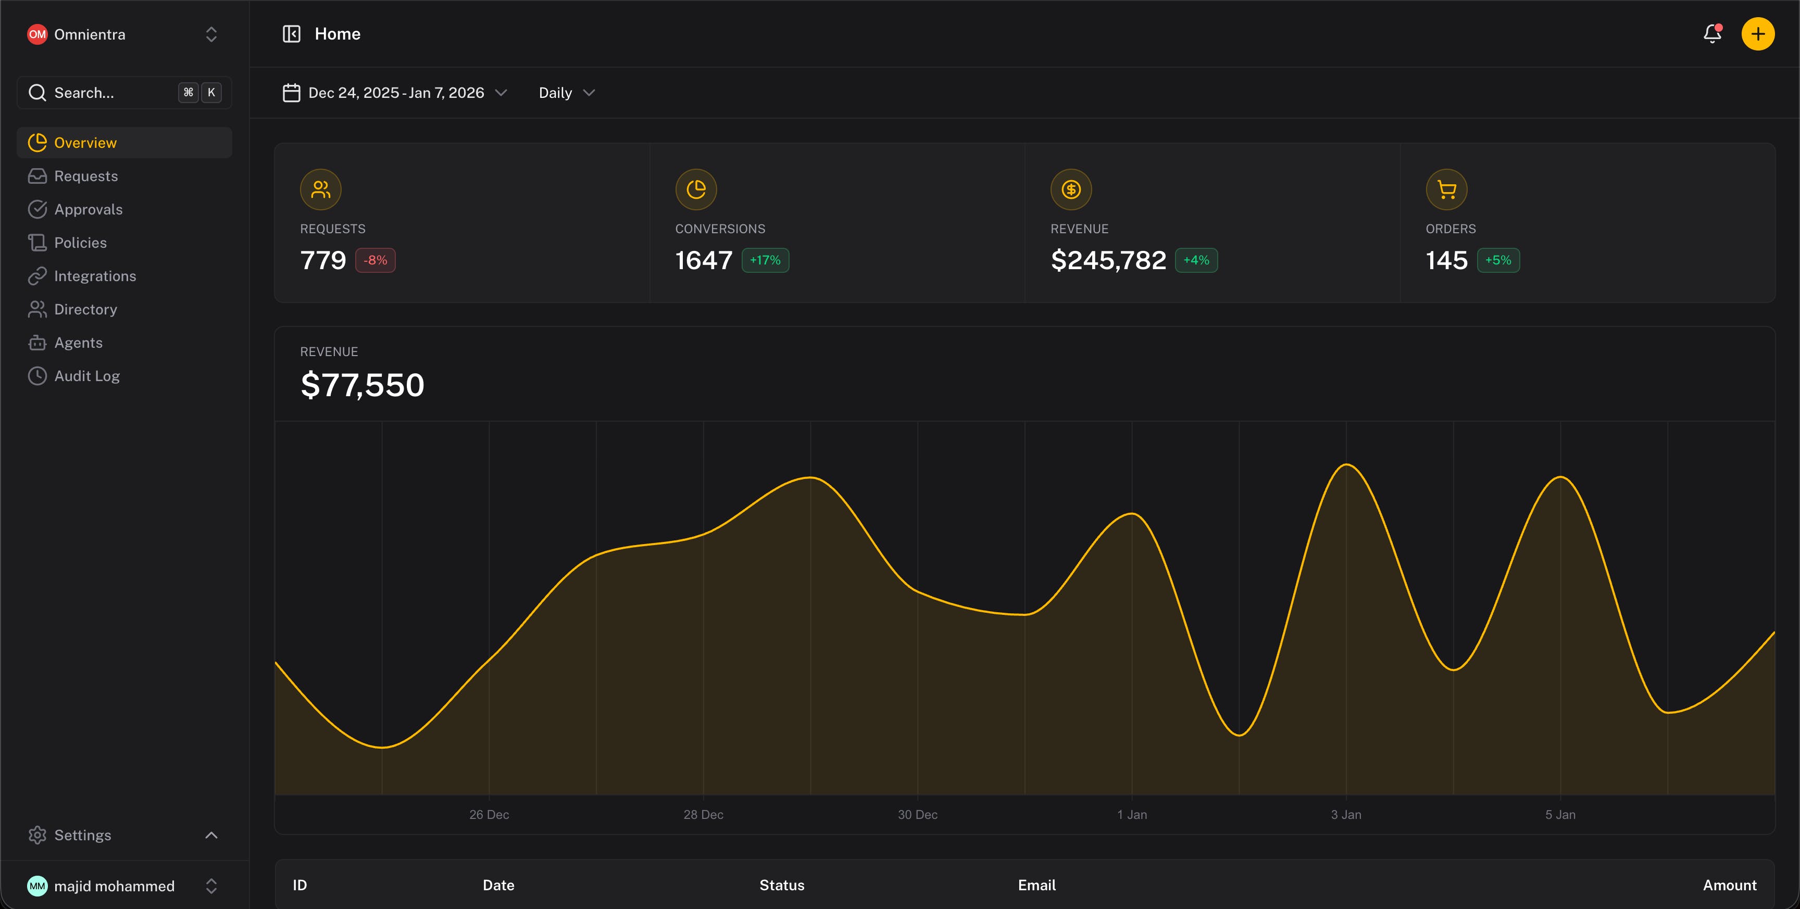Click the 3 Jan peak on revenue chart
Screen dimensions: 1800x909
[1346, 464]
